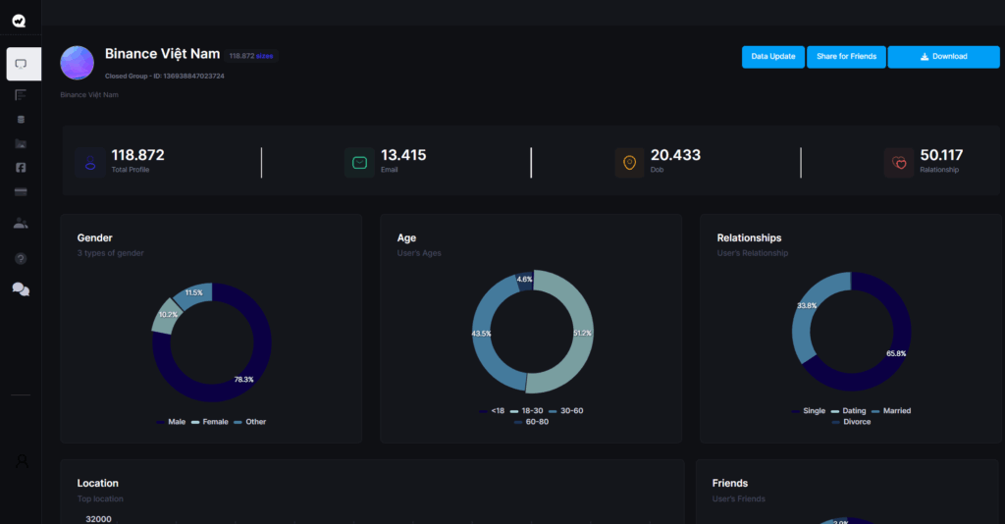1005x524 pixels.
Task: Open the Facebook icon in the sidebar
Action: point(21,168)
